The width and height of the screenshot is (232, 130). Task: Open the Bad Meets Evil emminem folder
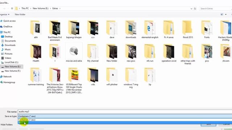tap(55, 31)
